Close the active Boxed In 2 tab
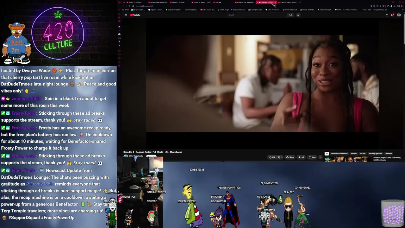 coord(275,2)
